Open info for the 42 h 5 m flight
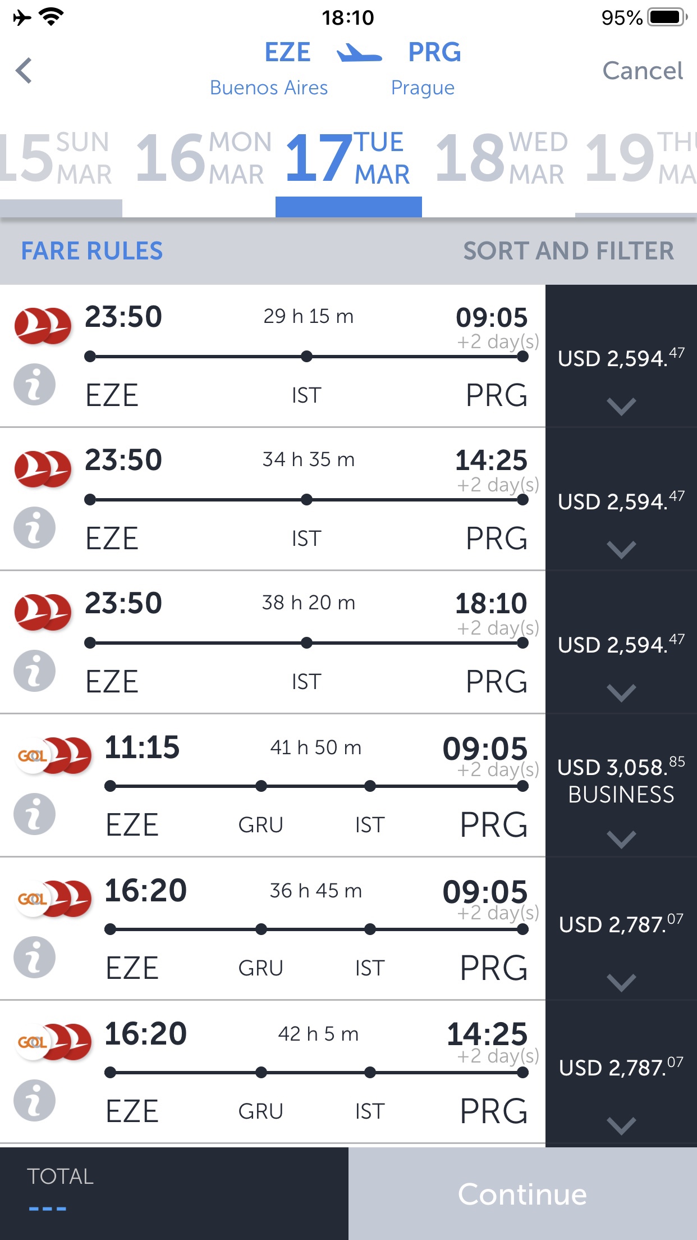The width and height of the screenshot is (697, 1240). 34,1101
